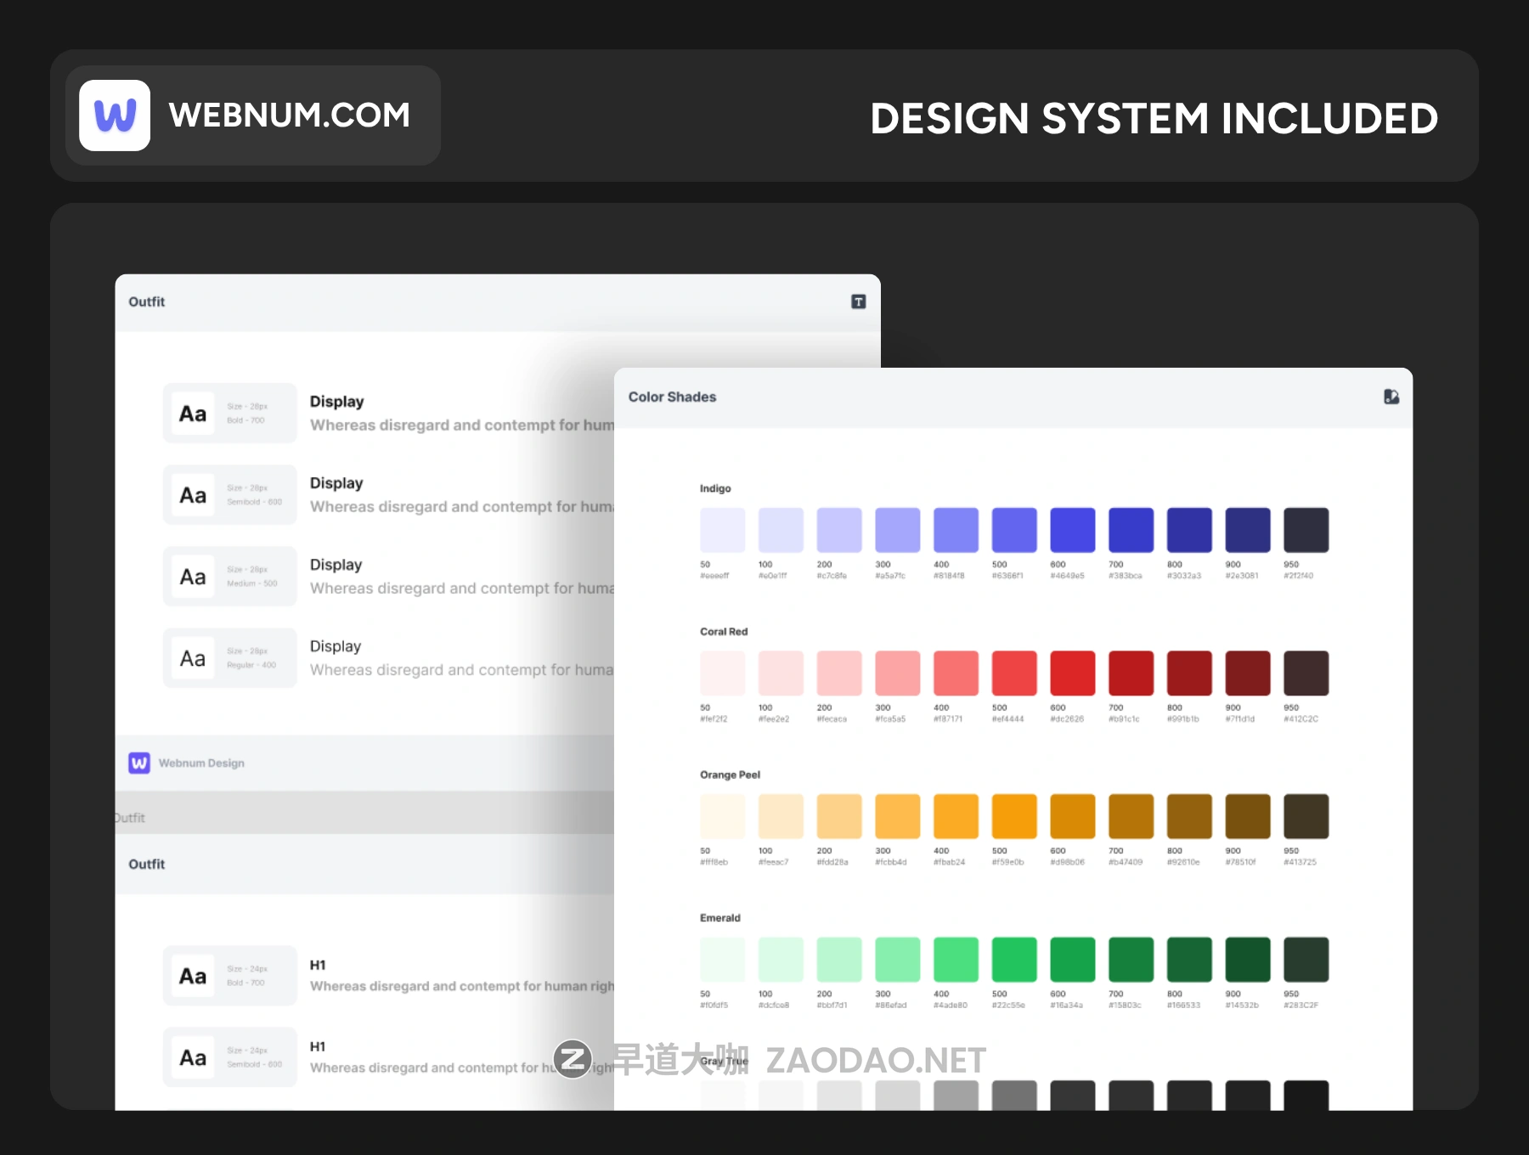1529x1155 pixels.
Task: Click the Zaodao Z watermark logo
Action: [x=573, y=1059]
